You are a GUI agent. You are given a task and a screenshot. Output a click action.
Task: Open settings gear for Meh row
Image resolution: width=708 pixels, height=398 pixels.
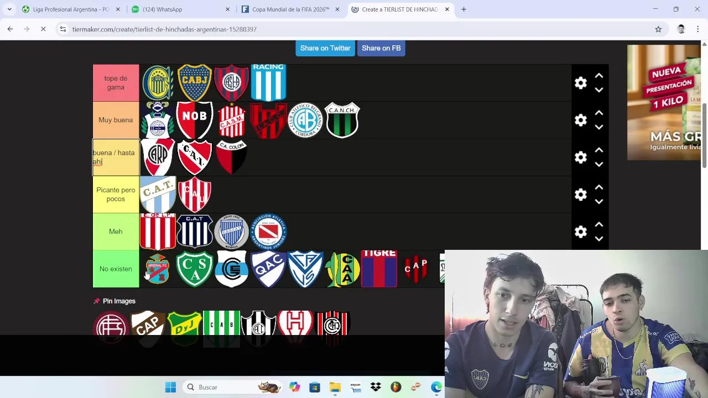580,232
